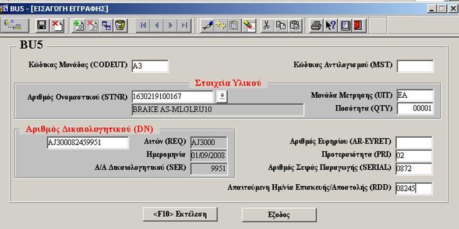The height and width of the screenshot is (229, 459).
Task: Click the STNR field with 1630219100167
Action: pos(173,96)
